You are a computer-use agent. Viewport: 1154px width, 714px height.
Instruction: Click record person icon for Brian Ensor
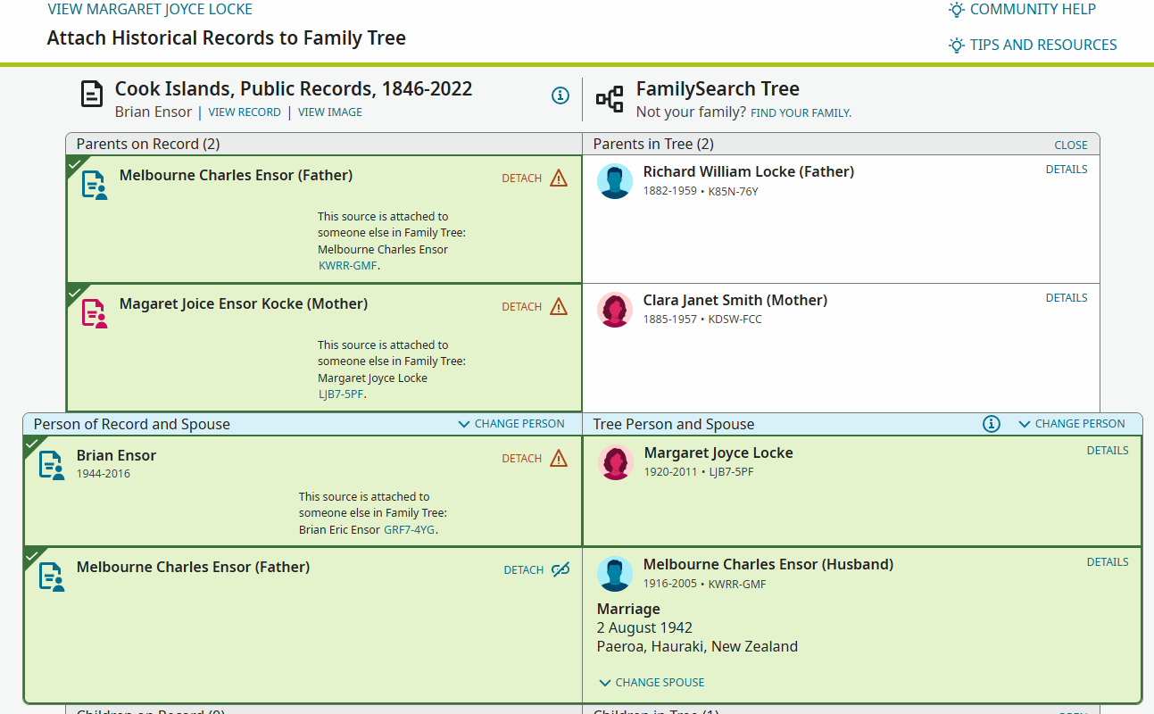(x=52, y=465)
